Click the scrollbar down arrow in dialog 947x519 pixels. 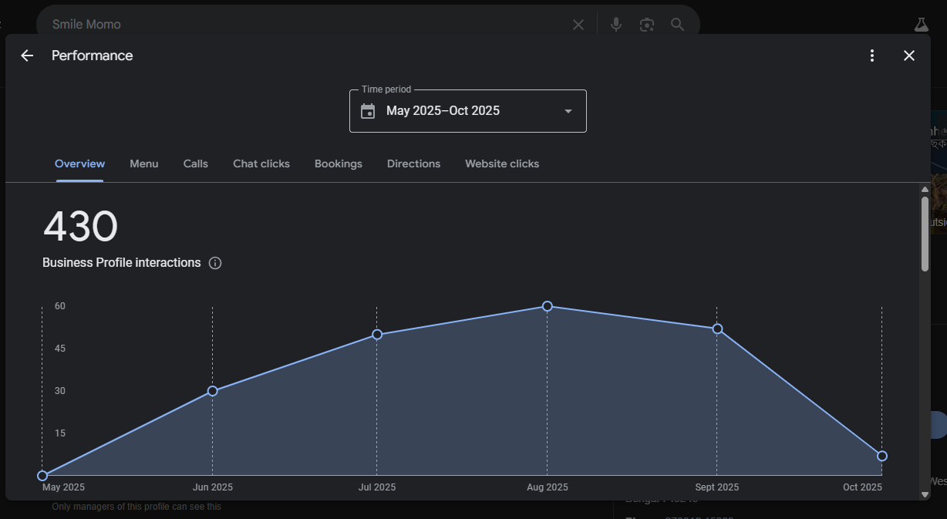925,494
